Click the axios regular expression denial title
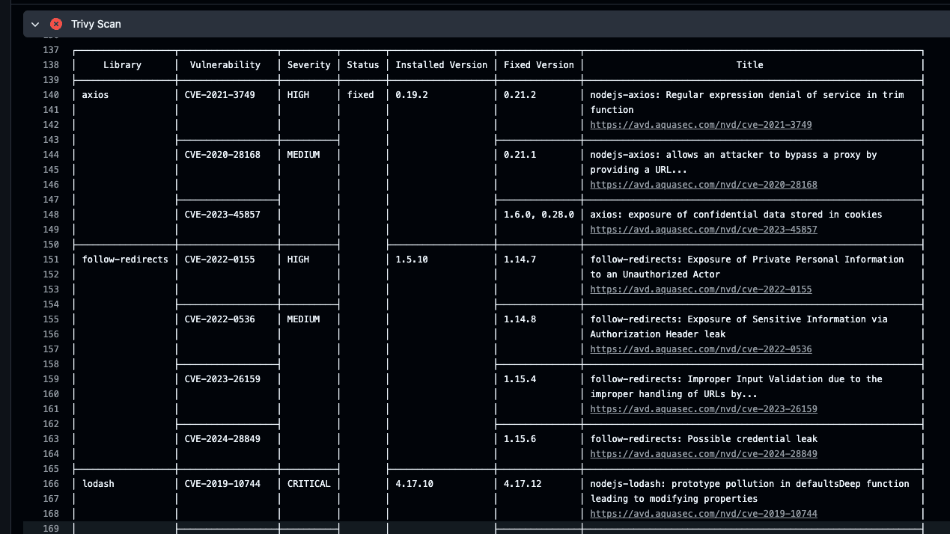The image size is (950, 534). click(x=747, y=102)
